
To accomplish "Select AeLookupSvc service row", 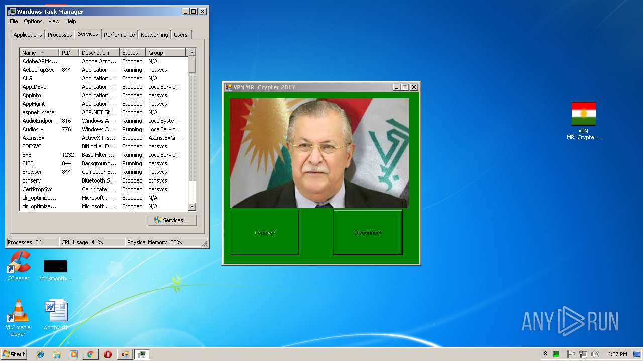I will point(103,70).
